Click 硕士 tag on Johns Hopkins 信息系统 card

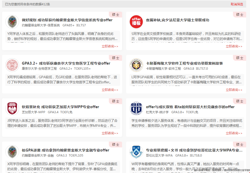coord(116,15)
